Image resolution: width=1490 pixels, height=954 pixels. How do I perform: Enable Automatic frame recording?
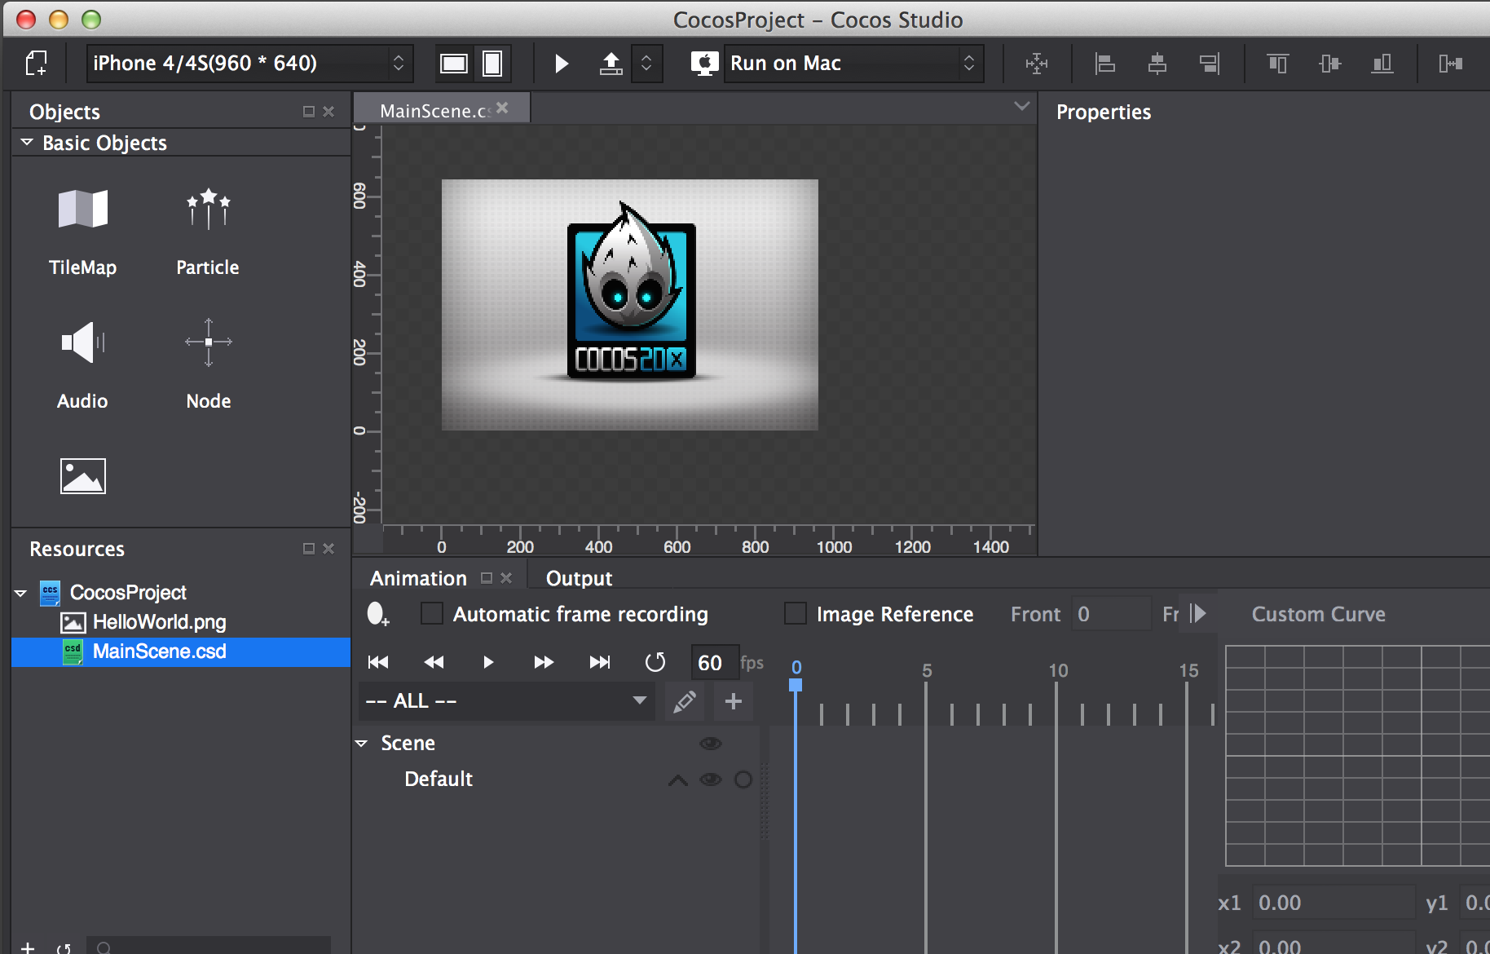pyautogui.click(x=432, y=613)
